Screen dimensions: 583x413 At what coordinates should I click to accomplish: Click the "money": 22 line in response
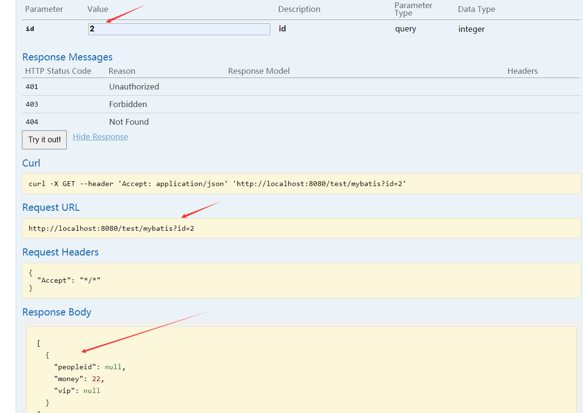[x=79, y=379]
